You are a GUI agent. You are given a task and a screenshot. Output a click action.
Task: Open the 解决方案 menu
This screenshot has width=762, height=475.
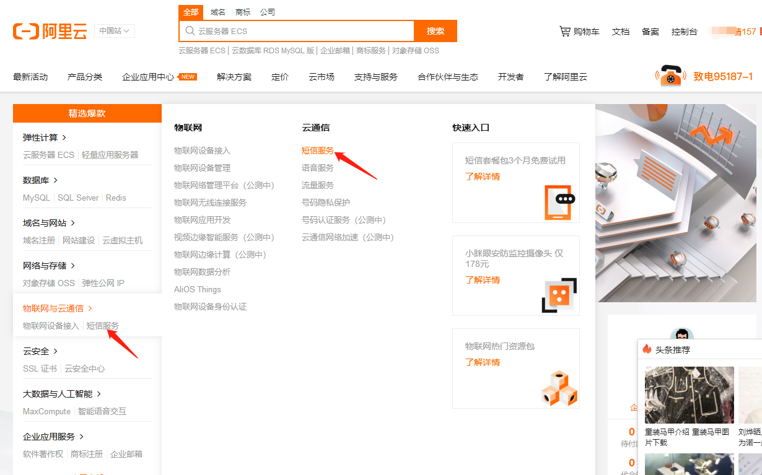tap(234, 77)
